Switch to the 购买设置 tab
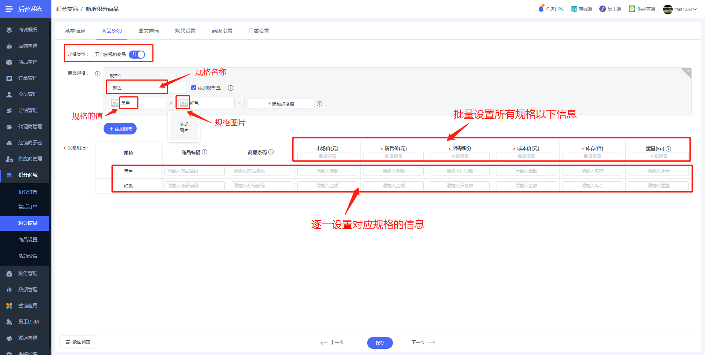Screen dimensions: 705x355 point(185,31)
